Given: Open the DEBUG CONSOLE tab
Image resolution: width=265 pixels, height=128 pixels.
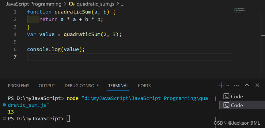Looking at the screenshot, I should 81,86.
